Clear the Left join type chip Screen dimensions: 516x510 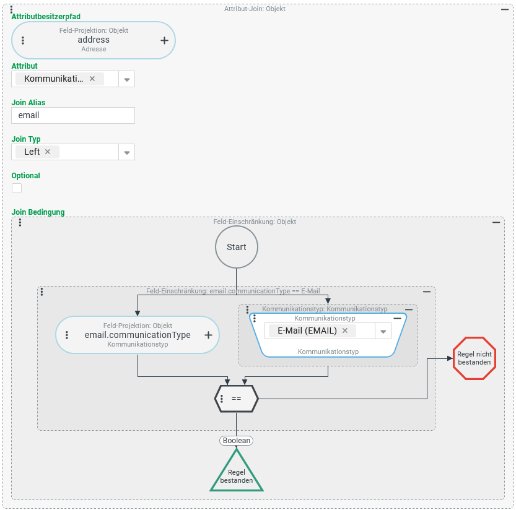tap(48, 152)
